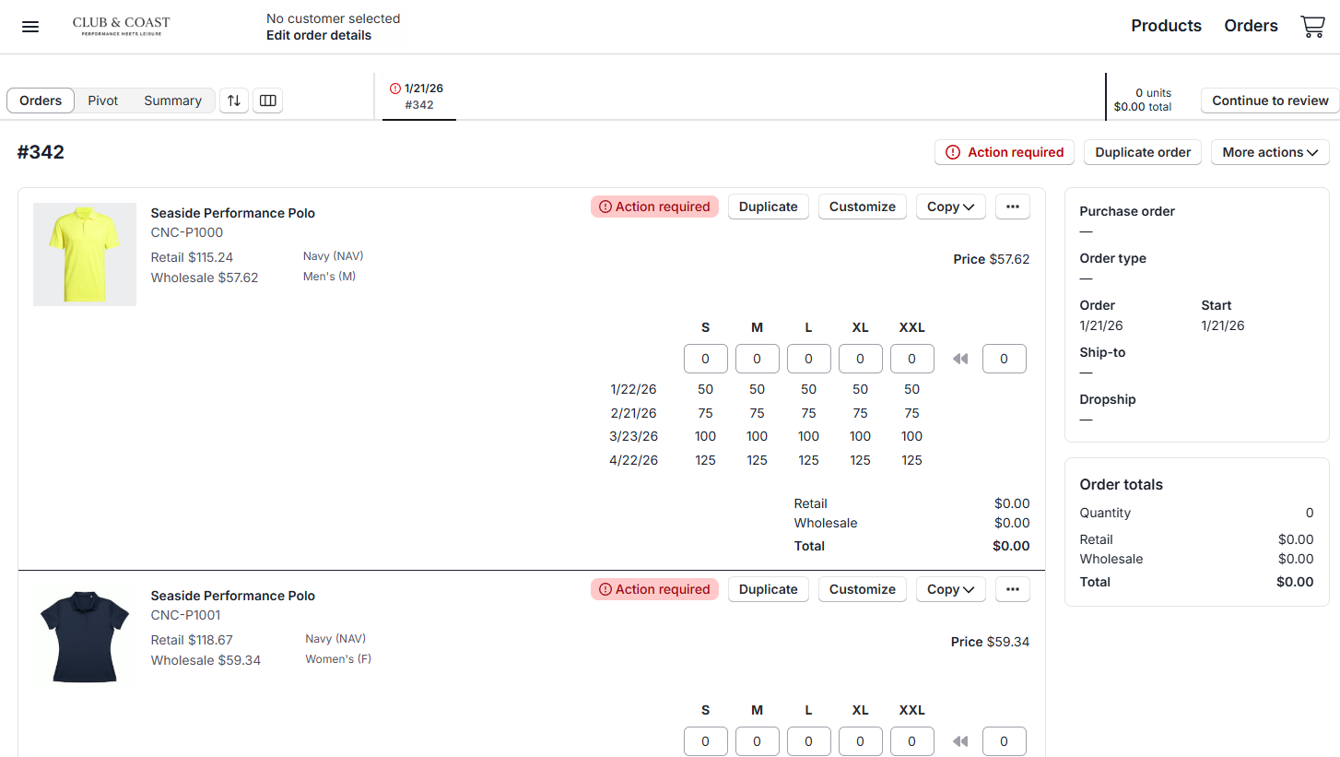The width and height of the screenshot is (1340, 757).
Task: Click fill-across arrows for CNC-P1000 row
Action: click(x=960, y=359)
